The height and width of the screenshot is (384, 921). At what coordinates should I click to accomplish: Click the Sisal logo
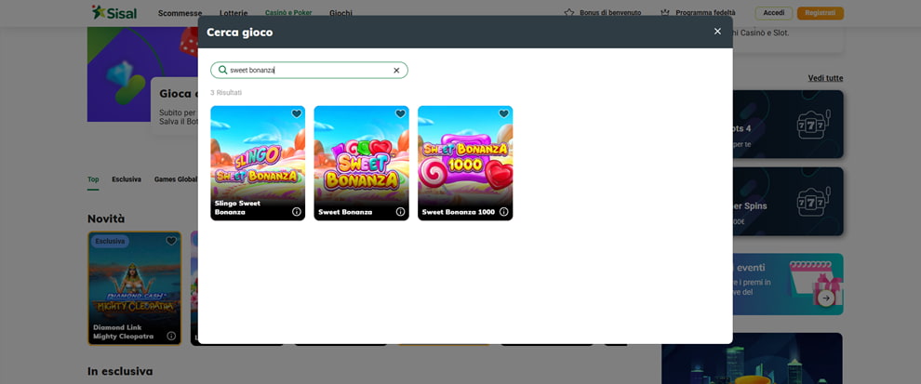113,13
